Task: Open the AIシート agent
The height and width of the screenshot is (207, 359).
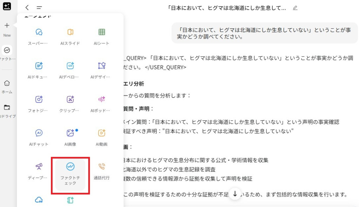Action: [x=101, y=35]
